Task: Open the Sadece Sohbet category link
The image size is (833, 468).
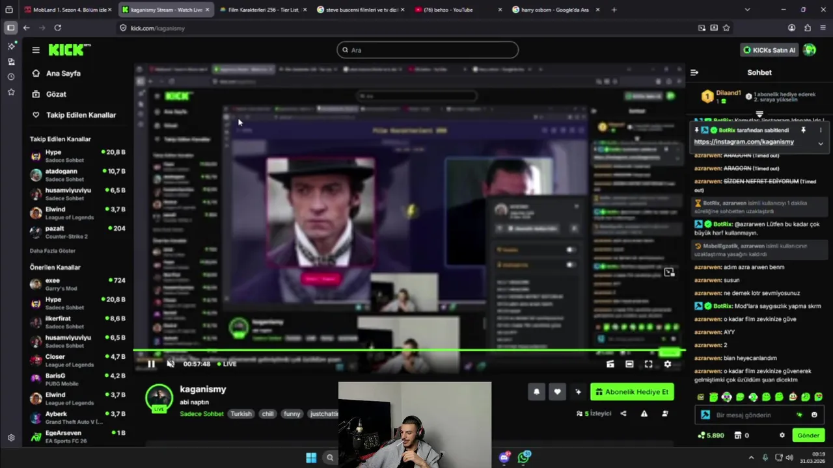Action: (202, 414)
